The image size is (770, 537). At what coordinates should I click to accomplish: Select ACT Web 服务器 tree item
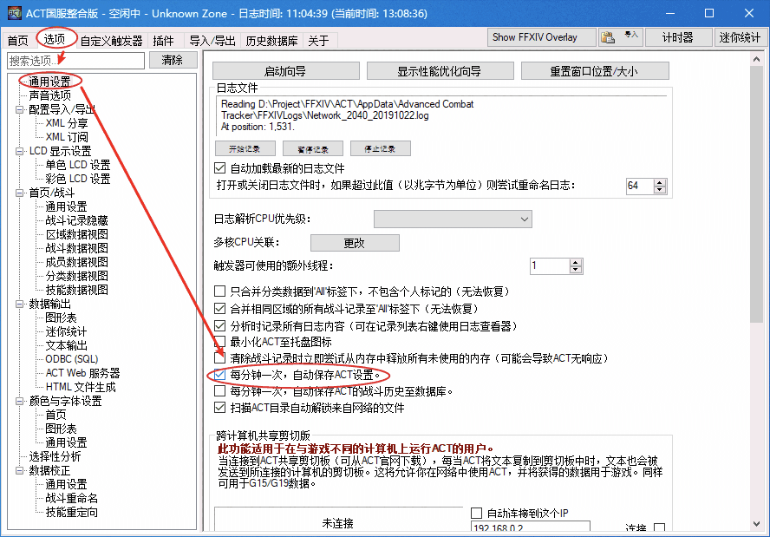[83, 373]
